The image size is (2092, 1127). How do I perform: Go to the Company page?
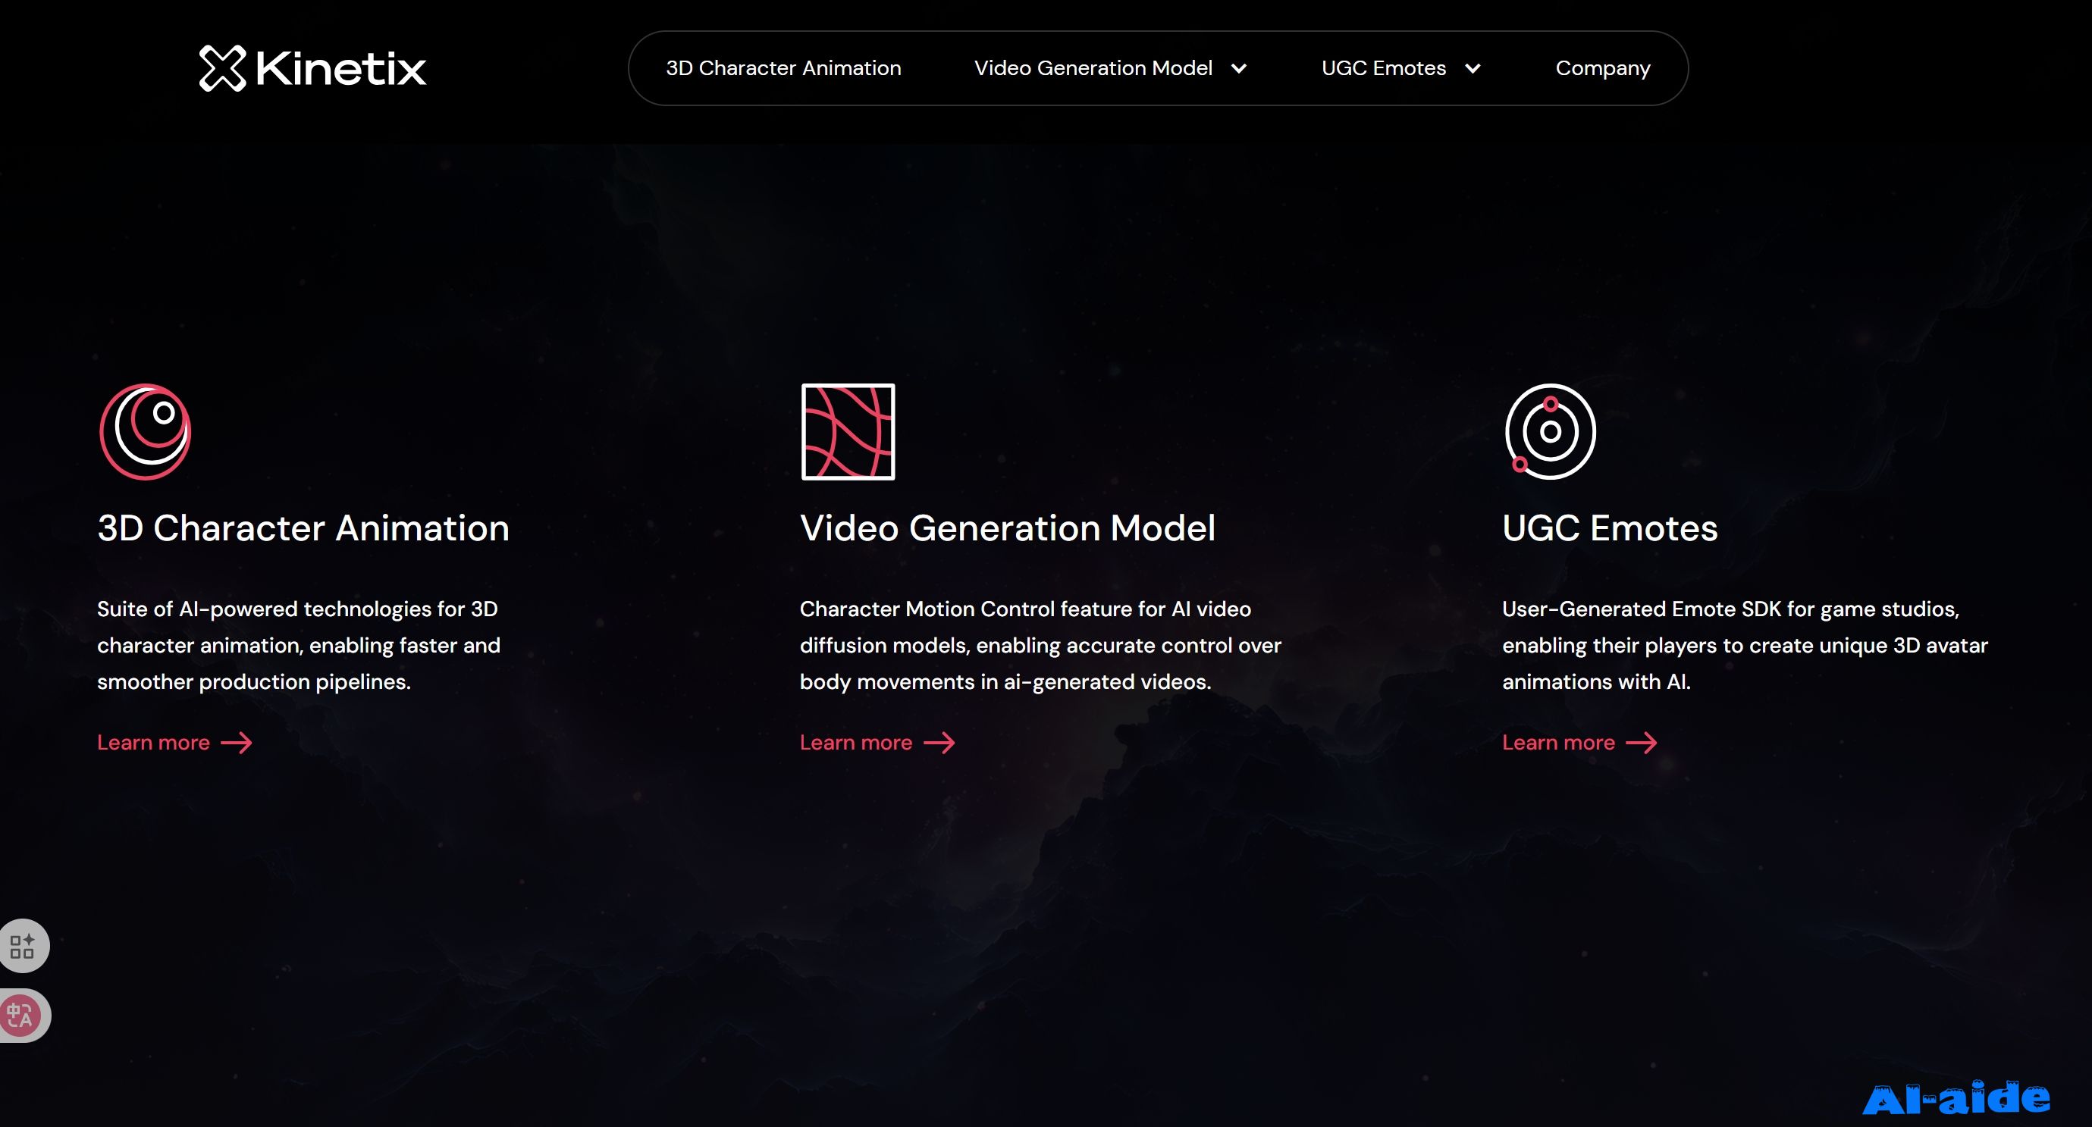click(x=1602, y=68)
